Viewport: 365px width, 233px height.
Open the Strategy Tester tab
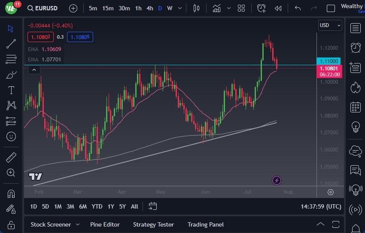[x=153, y=224]
